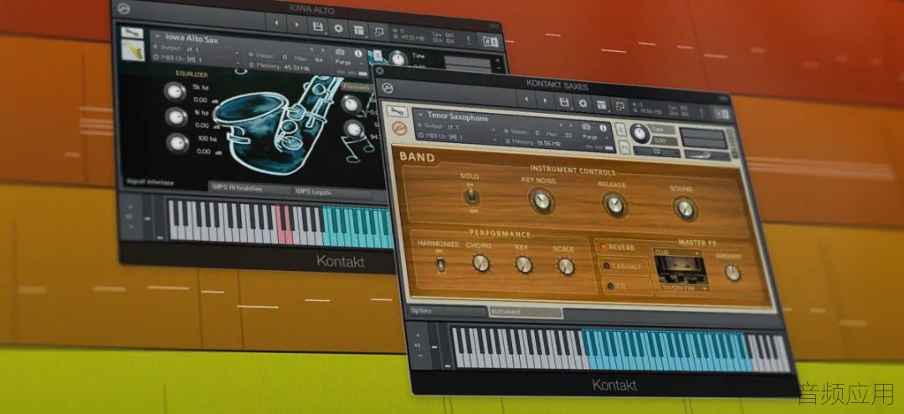
Task: Click the RELEASE knob
Action: pyautogui.click(x=614, y=204)
